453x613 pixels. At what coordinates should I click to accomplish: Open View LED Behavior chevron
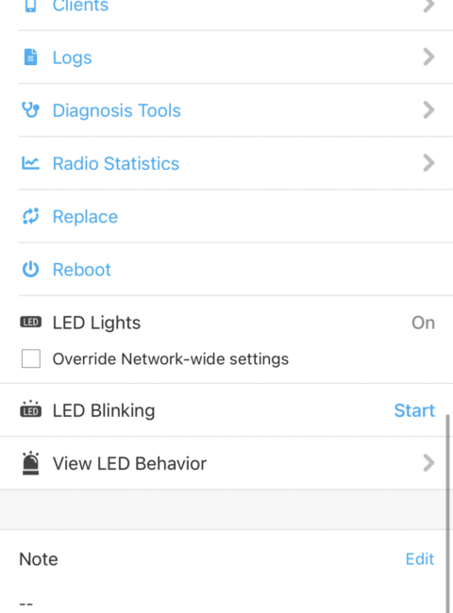[x=428, y=463]
